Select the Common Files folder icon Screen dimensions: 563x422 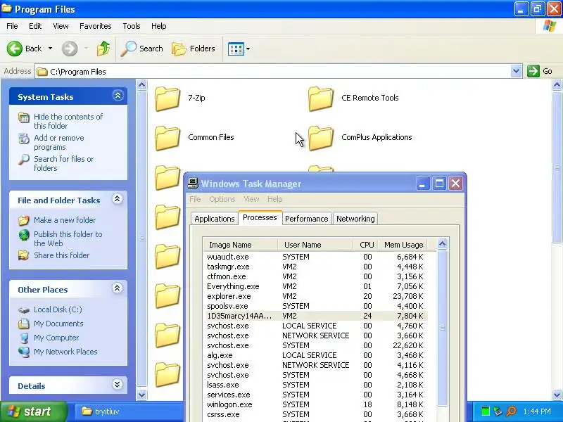click(x=167, y=137)
